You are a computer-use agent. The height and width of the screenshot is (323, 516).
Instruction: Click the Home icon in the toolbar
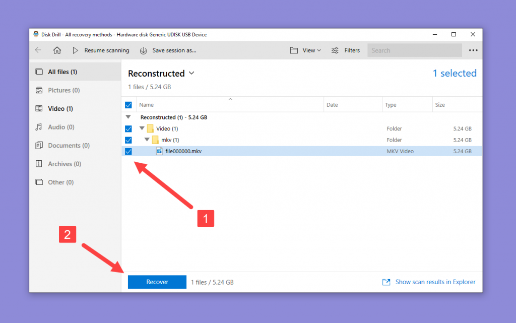[x=57, y=50]
